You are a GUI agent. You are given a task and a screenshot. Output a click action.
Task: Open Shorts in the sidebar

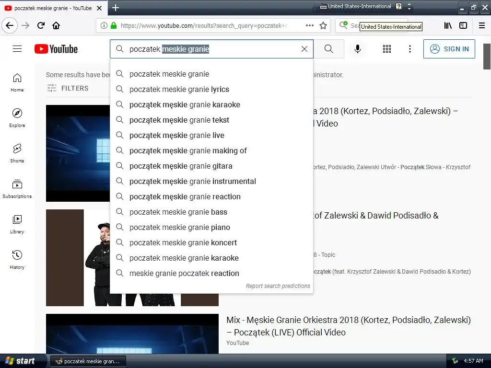[x=17, y=153]
